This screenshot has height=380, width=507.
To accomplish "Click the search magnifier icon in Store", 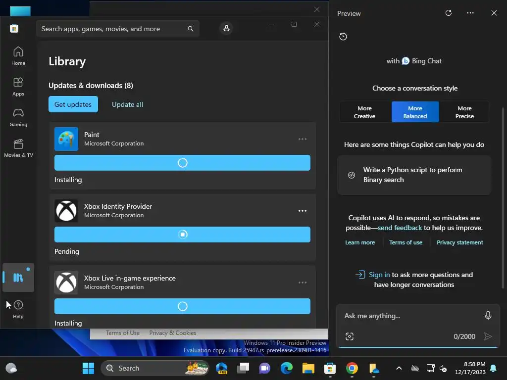I will click(191, 29).
